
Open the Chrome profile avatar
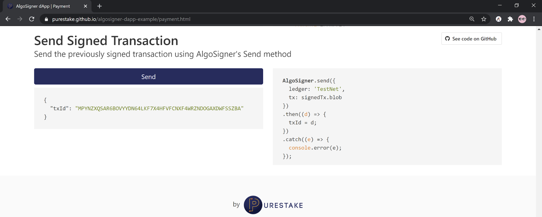(522, 19)
